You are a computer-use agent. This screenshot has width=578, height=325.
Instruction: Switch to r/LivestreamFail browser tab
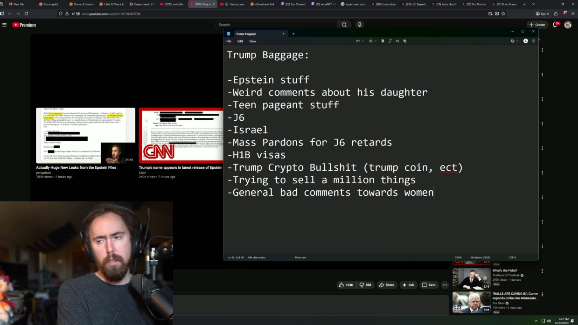pyautogui.click(x=263, y=4)
